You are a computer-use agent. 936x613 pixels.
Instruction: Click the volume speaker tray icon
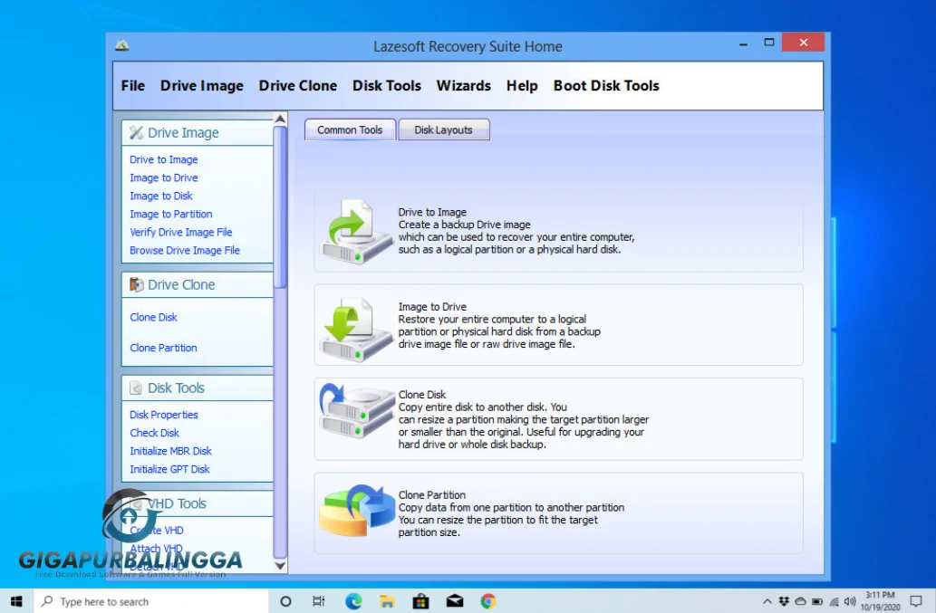tap(850, 601)
